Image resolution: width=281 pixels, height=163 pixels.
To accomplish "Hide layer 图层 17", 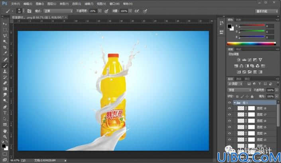I will click(230, 115).
